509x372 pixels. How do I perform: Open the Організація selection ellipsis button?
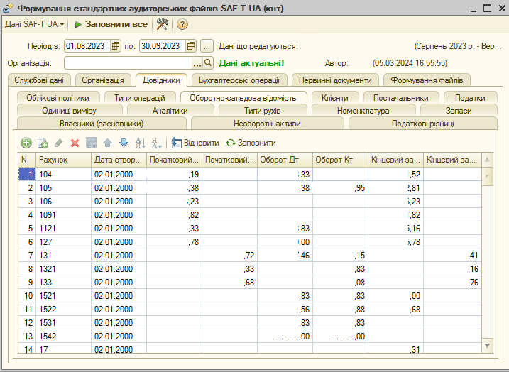pos(197,63)
